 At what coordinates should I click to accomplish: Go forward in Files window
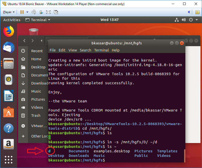tap(32, 41)
